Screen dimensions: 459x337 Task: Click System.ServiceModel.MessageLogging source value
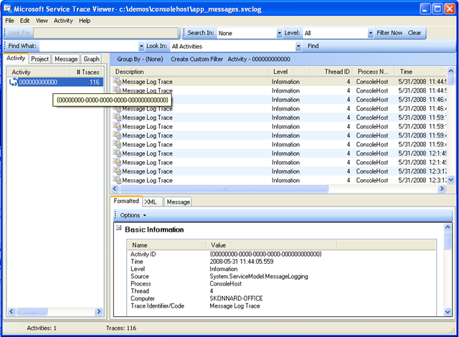coord(259,277)
